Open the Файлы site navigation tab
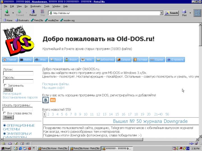This screenshot has height=151, width=202. click(x=26, y=60)
